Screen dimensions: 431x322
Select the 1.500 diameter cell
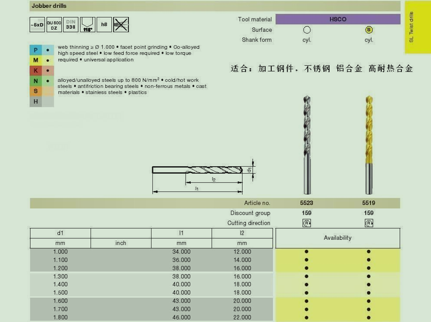click(x=60, y=293)
